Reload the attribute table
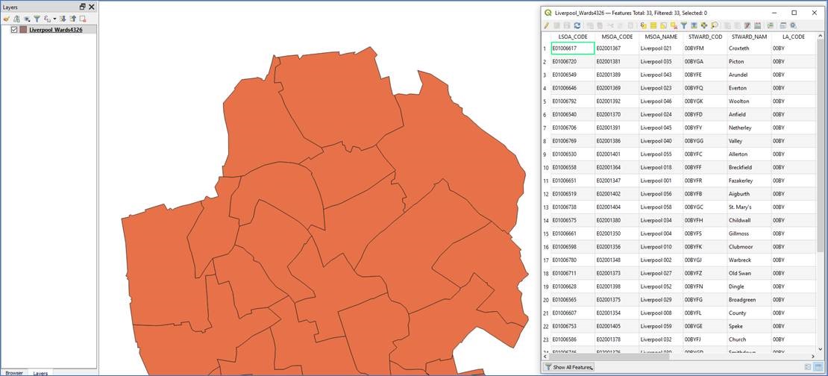This screenshot has width=828, height=376. [577, 25]
